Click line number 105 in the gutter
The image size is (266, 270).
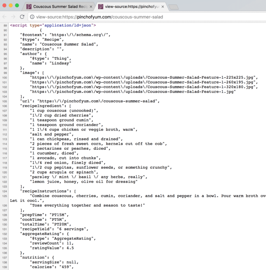coord(5,101)
